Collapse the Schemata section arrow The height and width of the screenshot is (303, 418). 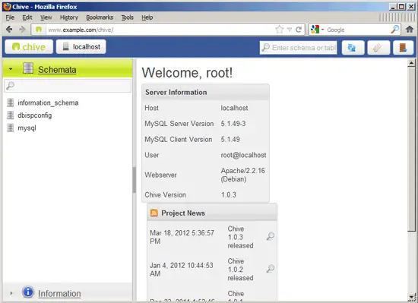click(11, 69)
